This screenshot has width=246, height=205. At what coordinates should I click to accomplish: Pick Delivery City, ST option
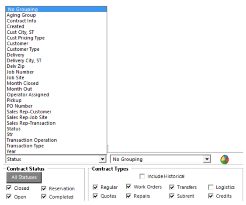pos(56,60)
